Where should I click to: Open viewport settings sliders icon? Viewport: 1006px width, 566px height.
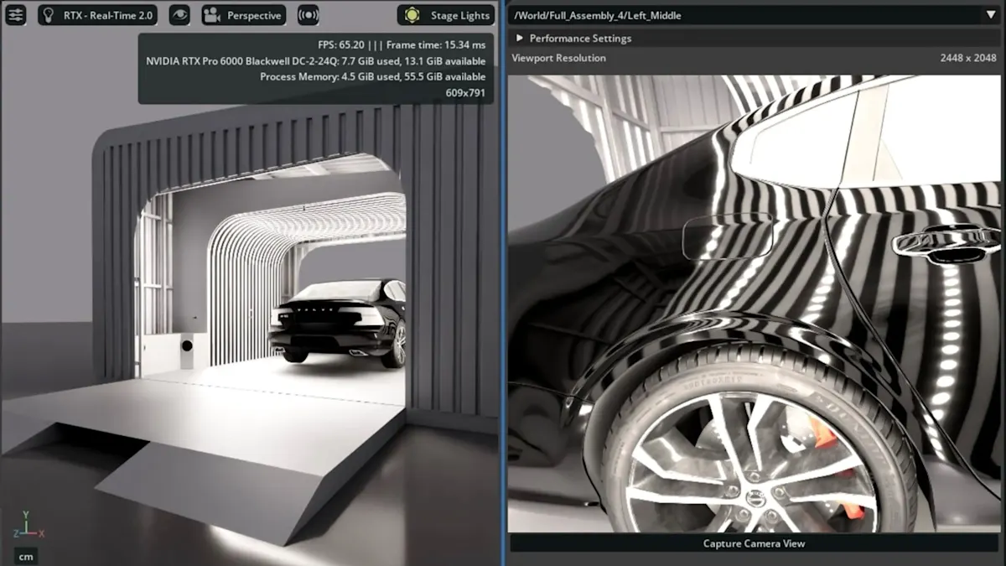pyautogui.click(x=16, y=15)
